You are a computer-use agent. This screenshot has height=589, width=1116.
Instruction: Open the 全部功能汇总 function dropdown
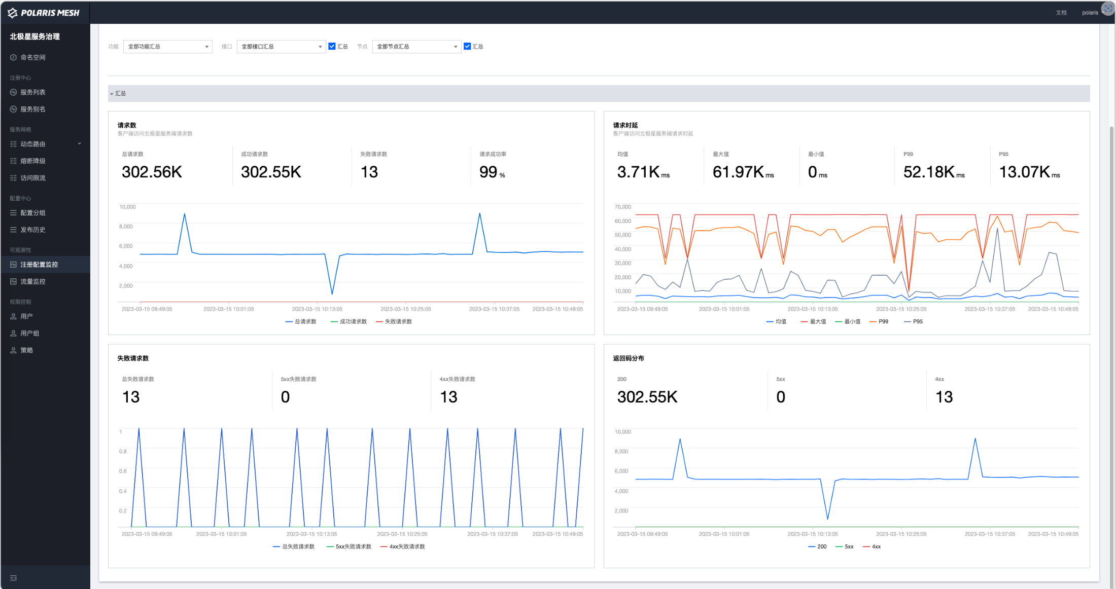167,47
